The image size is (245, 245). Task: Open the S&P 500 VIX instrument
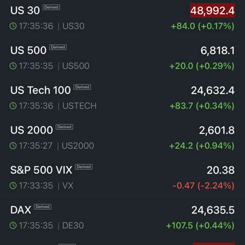click(x=41, y=170)
